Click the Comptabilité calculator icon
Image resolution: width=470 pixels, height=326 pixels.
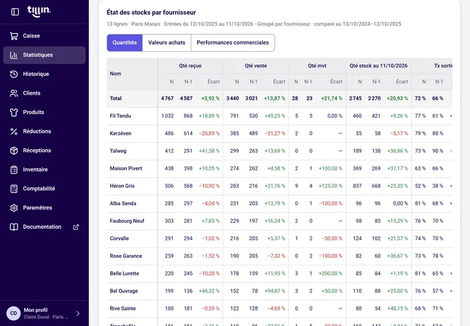[14, 188]
